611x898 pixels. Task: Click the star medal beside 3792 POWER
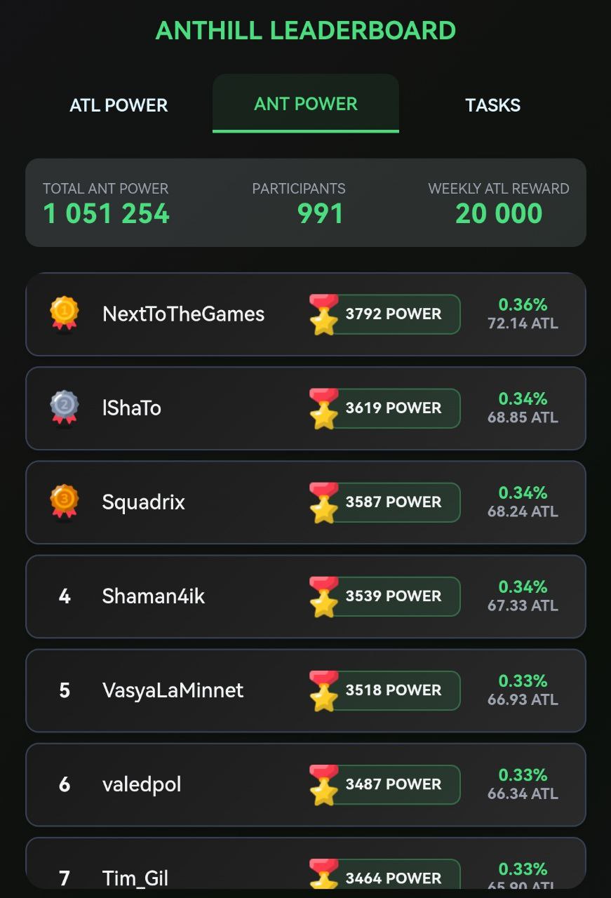coord(324,314)
